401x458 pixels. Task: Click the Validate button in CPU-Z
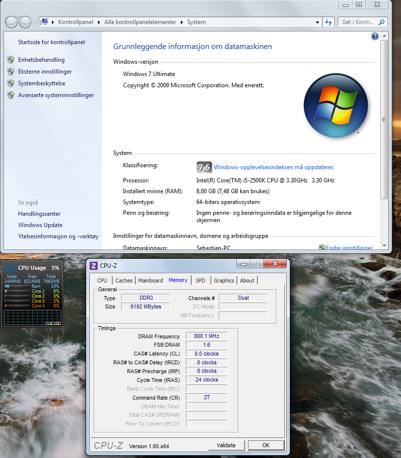click(x=226, y=445)
